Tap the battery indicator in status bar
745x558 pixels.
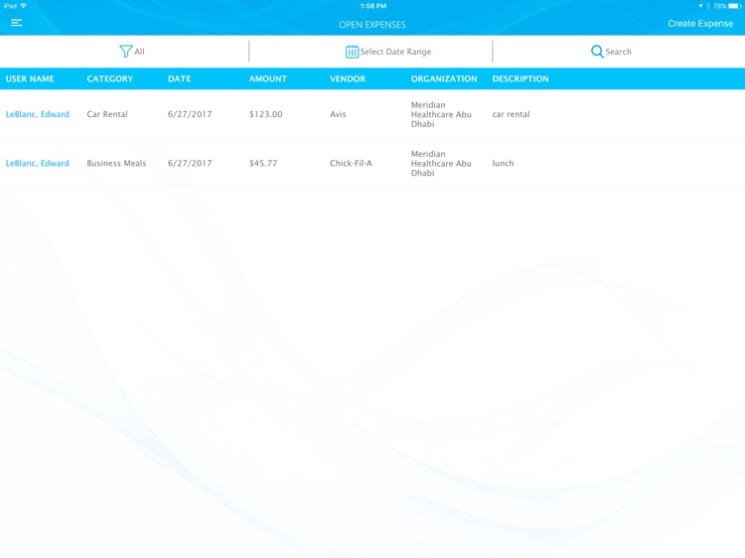click(735, 6)
